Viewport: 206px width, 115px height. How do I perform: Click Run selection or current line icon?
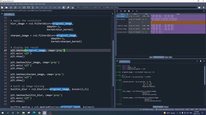(33, 8)
